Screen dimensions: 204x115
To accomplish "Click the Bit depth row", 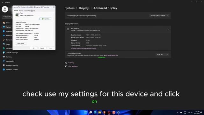I will click(80, 40).
